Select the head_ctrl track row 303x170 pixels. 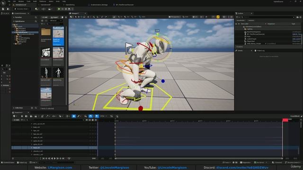[x=54, y=148]
